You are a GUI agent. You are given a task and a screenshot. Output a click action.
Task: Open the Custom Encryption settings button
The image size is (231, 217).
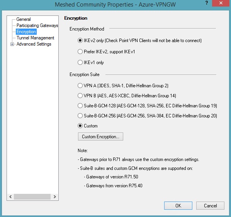click(100, 137)
